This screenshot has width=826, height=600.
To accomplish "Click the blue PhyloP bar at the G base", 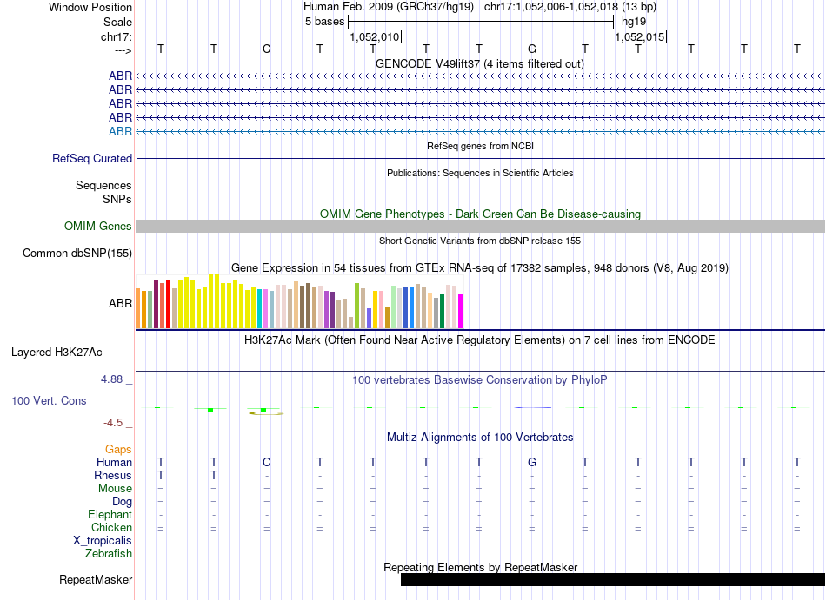I will 533,407.
